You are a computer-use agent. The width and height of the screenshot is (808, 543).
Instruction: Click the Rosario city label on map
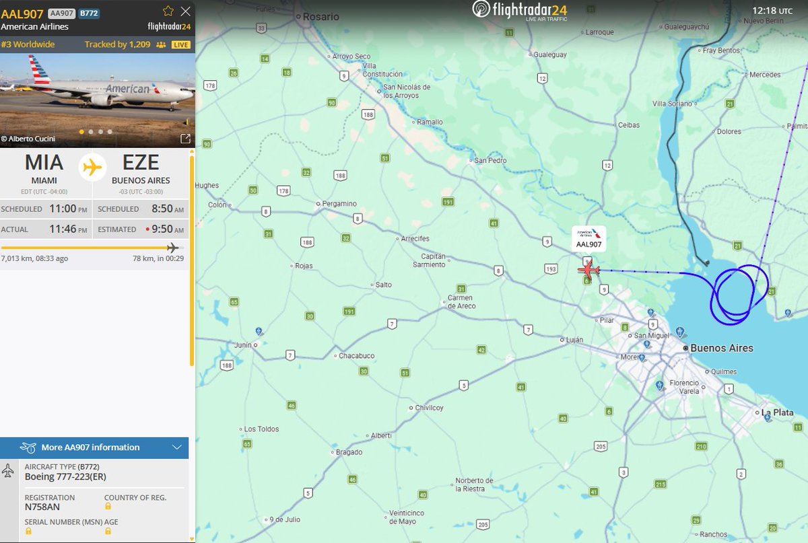[320, 16]
